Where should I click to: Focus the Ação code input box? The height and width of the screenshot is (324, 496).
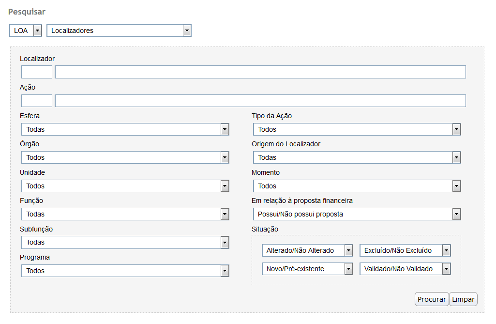pyautogui.click(x=37, y=101)
